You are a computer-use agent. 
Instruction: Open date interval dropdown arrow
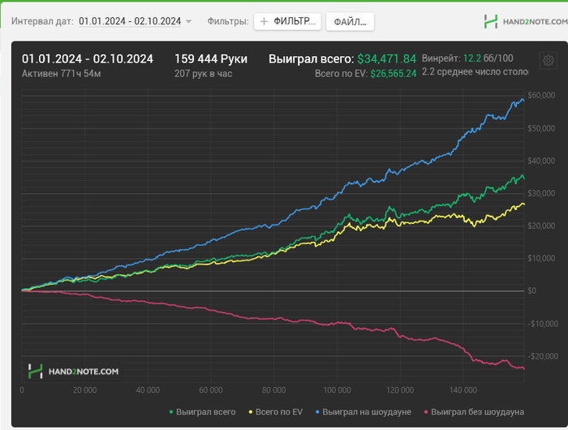click(x=188, y=21)
